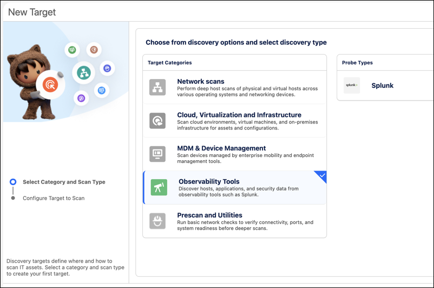Click the 'Run basic network checks' description
The image size is (434, 288).
(x=245, y=225)
